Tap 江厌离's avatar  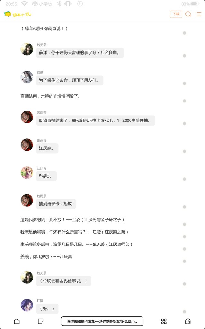point(27,173)
